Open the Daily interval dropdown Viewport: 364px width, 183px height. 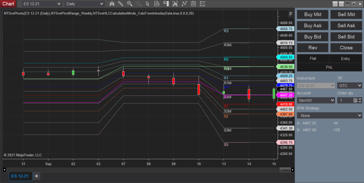pos(84,4)
